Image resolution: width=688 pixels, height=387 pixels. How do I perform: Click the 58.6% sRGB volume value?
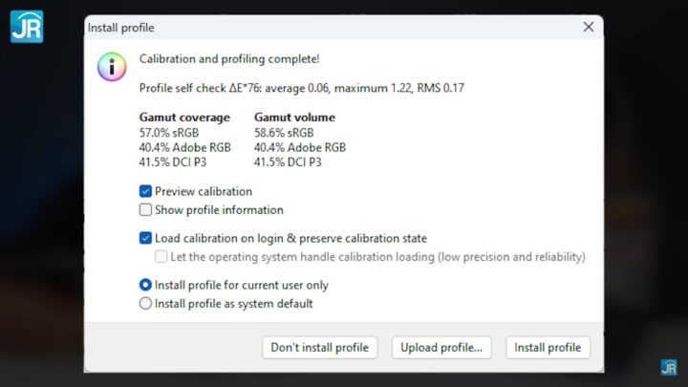tap(284, 133)
